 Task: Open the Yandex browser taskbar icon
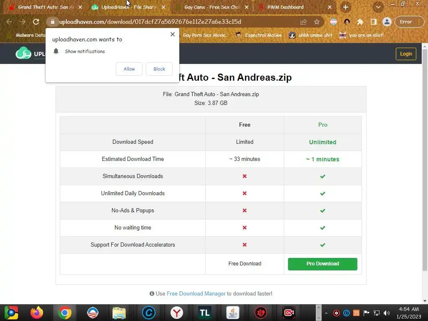[x=177, y=313]
